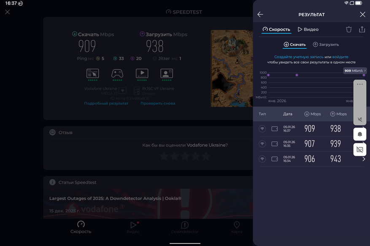Click the 909 download speed value

pyautogui.click(x=87, y=46)
